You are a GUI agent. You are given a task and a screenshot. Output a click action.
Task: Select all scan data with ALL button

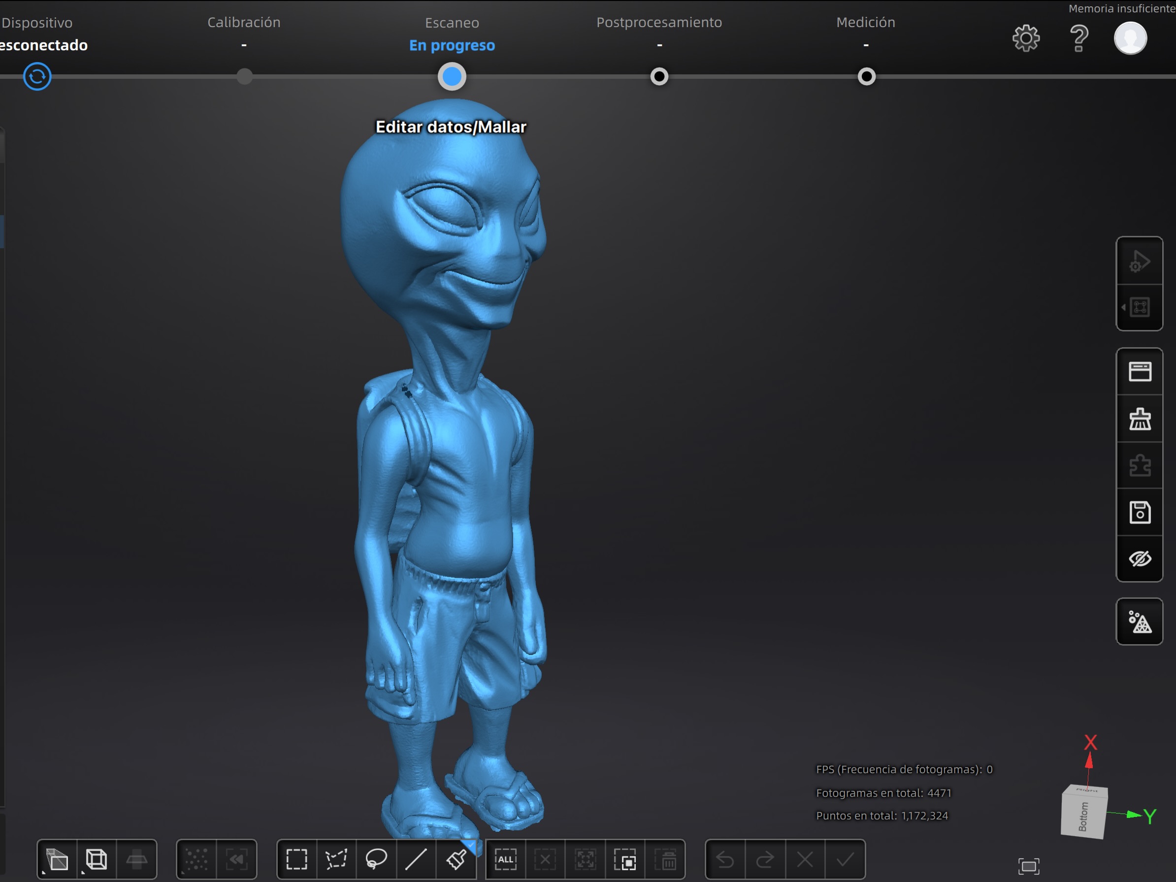pos(506,859)
